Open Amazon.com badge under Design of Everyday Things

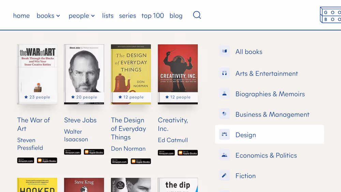tap(119, 161)
